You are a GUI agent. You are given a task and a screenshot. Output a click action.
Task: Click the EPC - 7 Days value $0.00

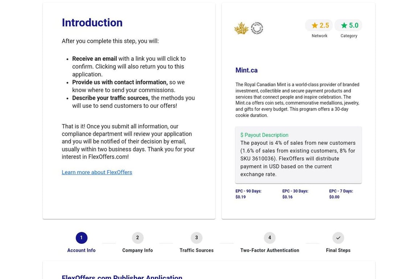334,197
